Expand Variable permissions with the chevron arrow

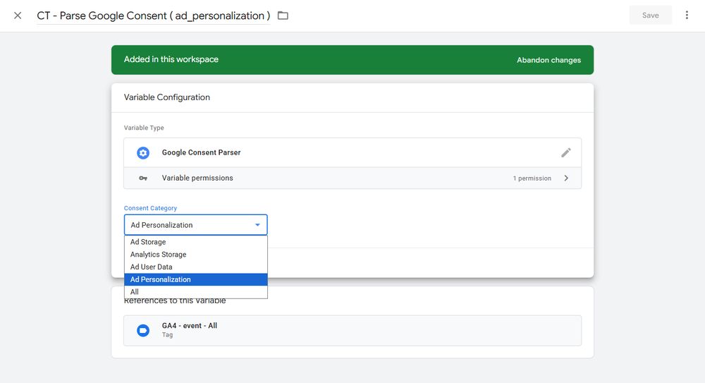pyautogui.click(x=566, y=178)
